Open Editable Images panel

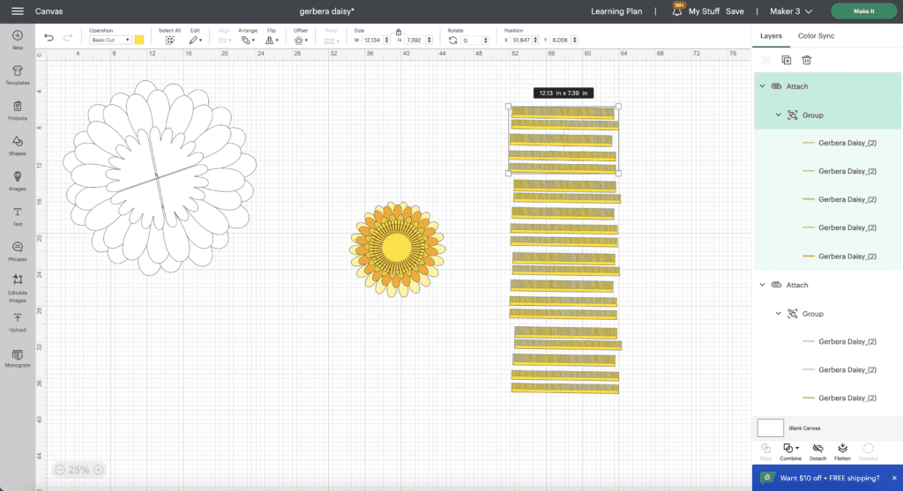click(x=18, y=287)
